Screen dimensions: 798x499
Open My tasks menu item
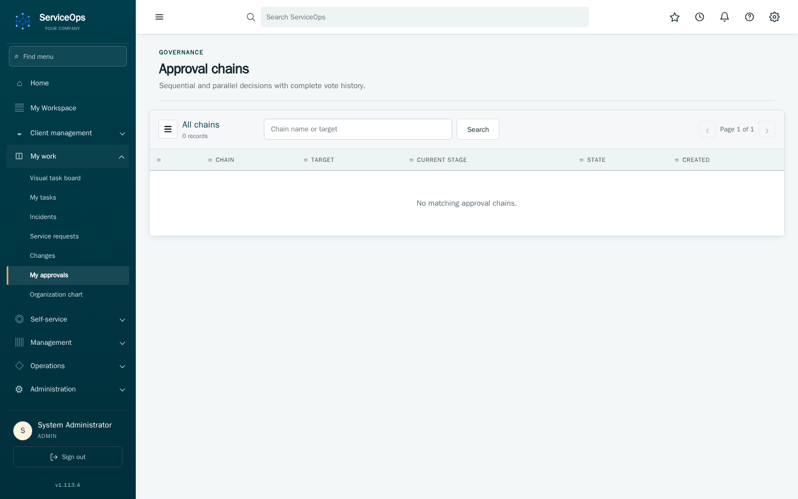pos(68,197)
